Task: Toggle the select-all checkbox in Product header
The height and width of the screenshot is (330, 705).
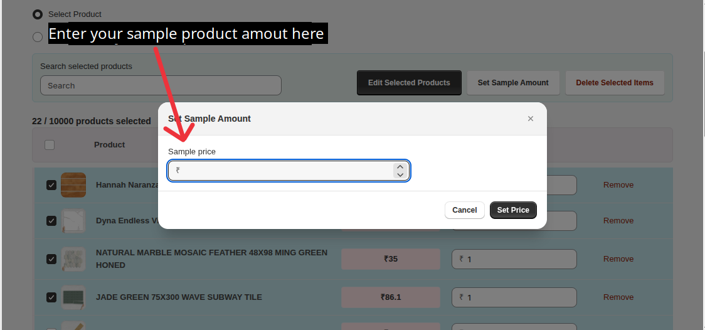Action: tap(50, 145)
